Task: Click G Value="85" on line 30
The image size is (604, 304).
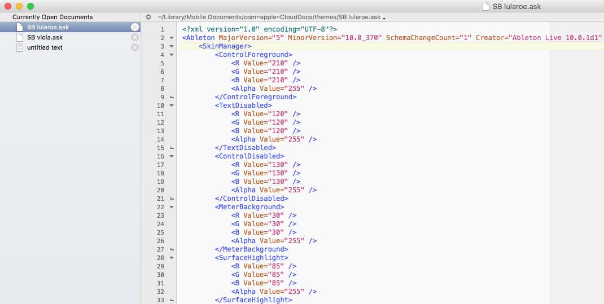Action: point(264,275)
